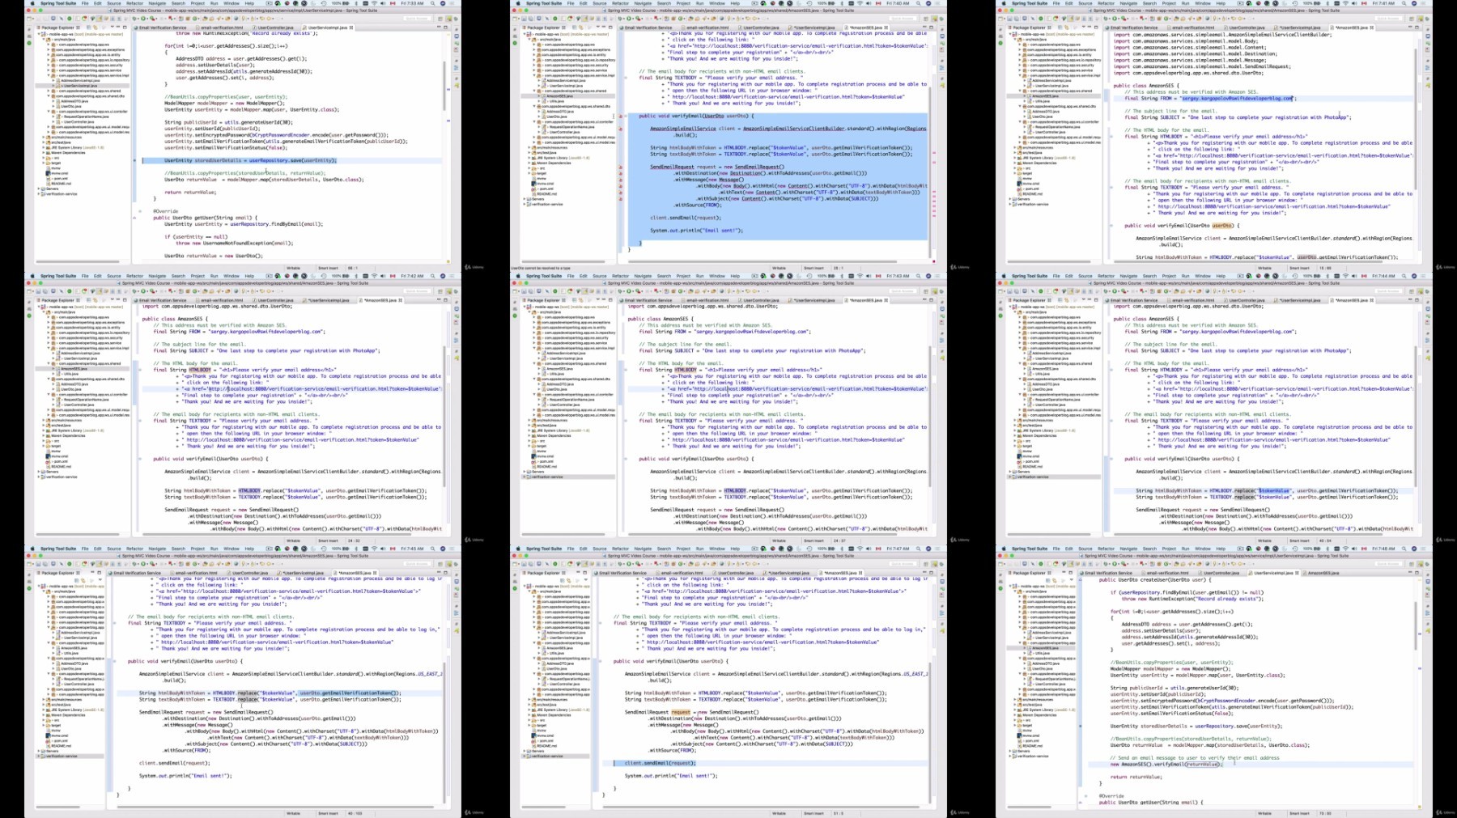This screenshot has height=818, width=1457.
Task: Open Refactor menu in the 7:40 AM window
Action: point(621,3)
